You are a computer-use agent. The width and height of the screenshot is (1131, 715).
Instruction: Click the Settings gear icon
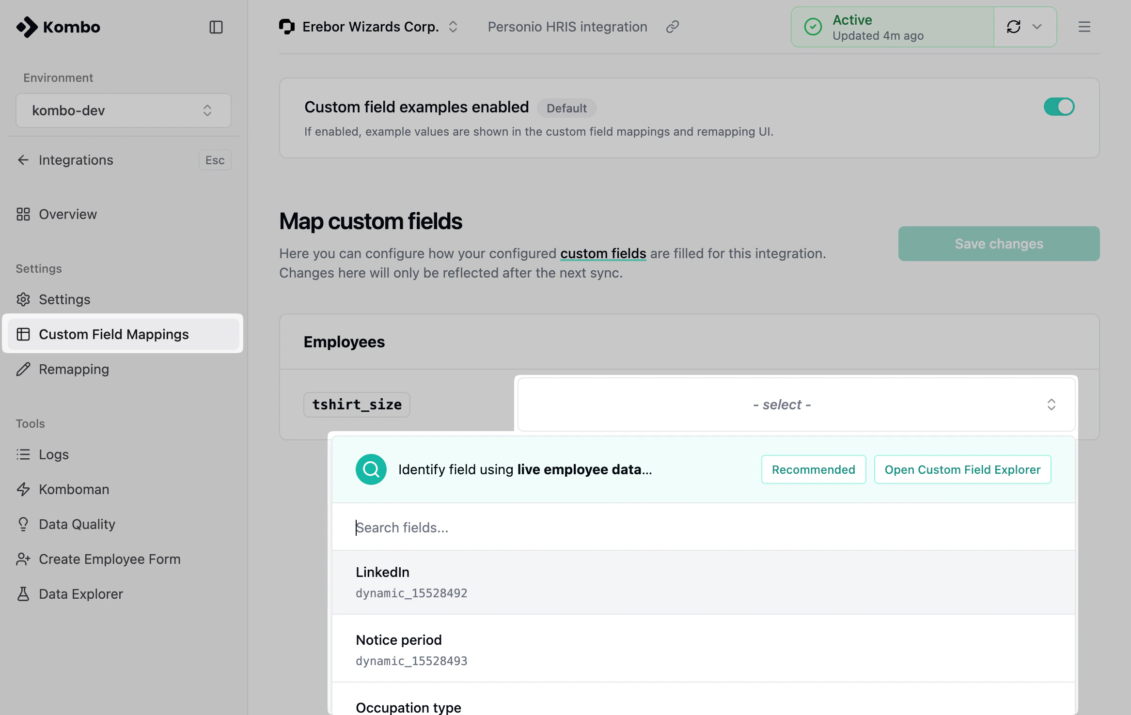coord(23,299)
